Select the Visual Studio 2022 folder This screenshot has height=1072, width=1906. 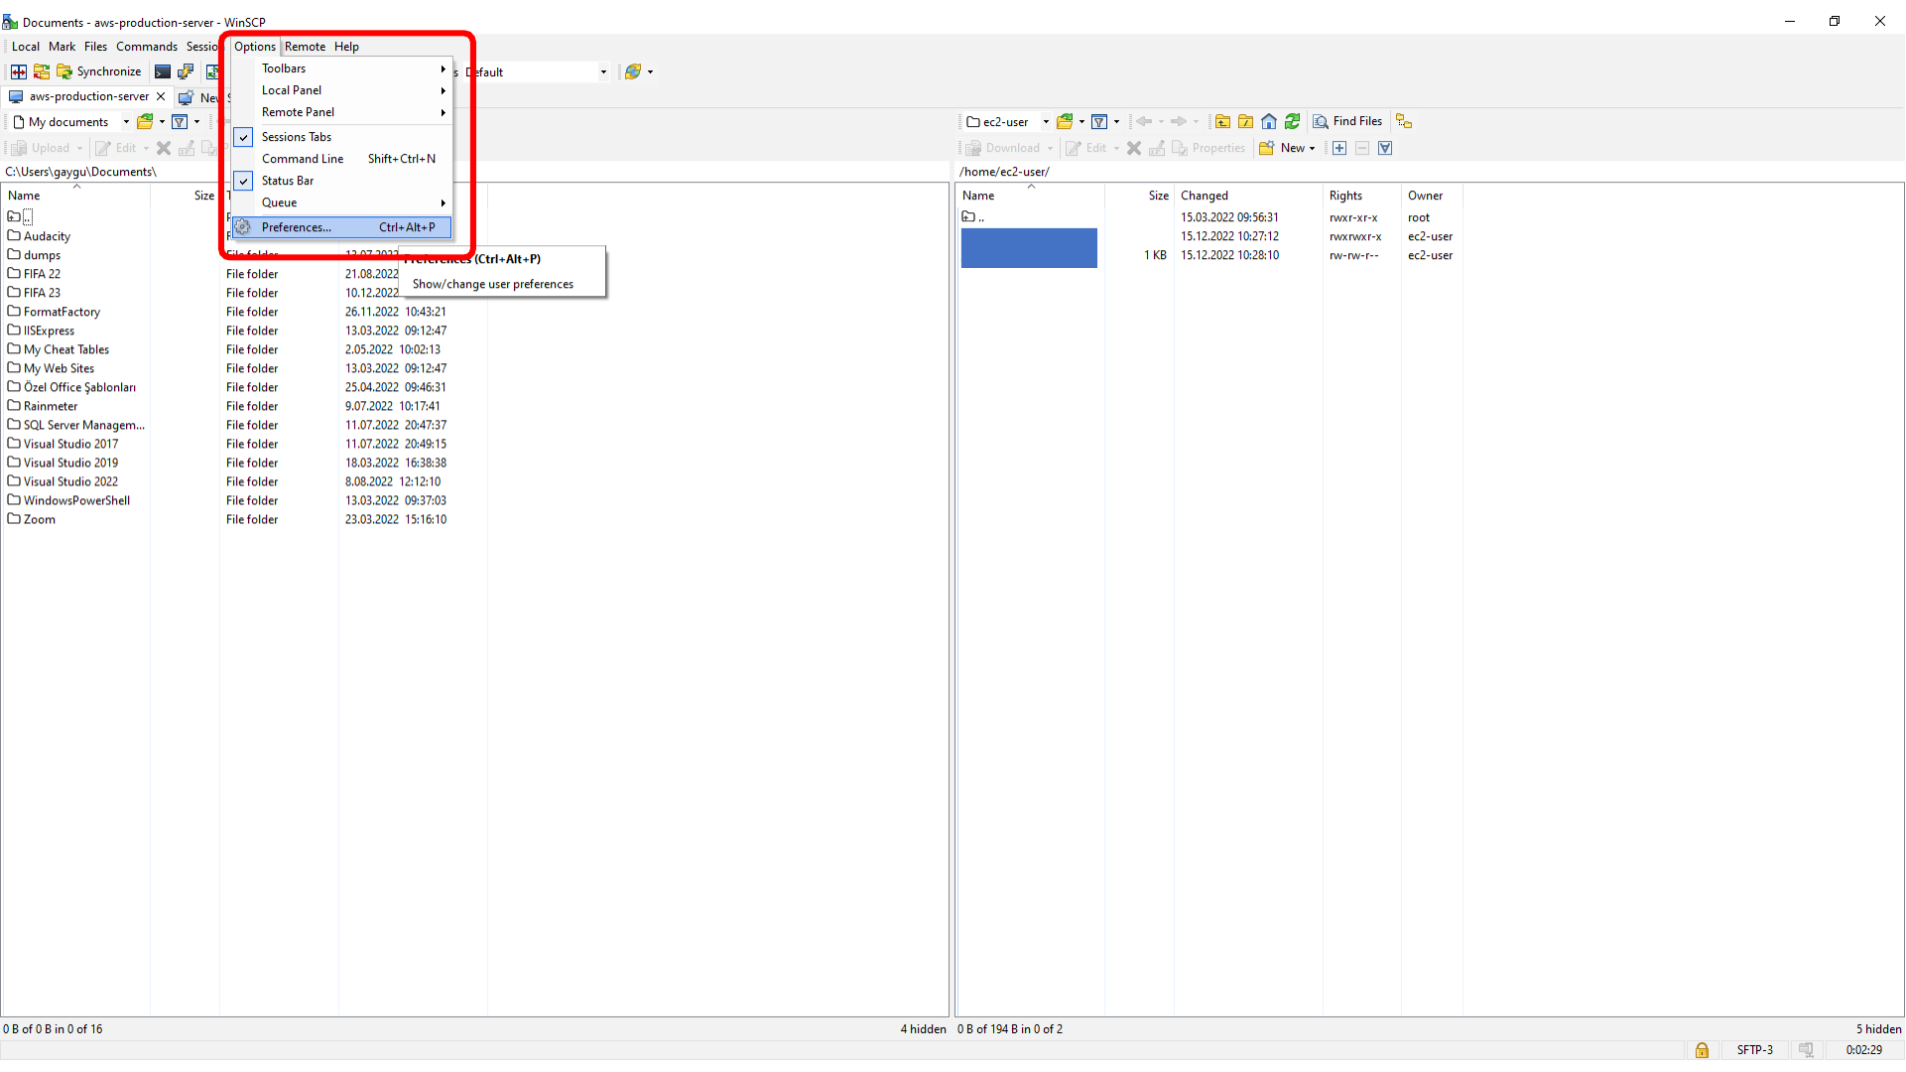tap(70, 481)
